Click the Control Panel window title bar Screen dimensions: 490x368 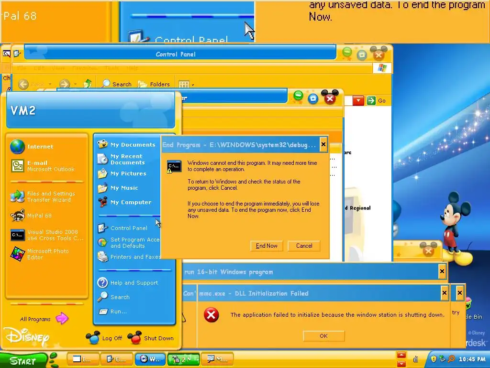tap(180, 54)
